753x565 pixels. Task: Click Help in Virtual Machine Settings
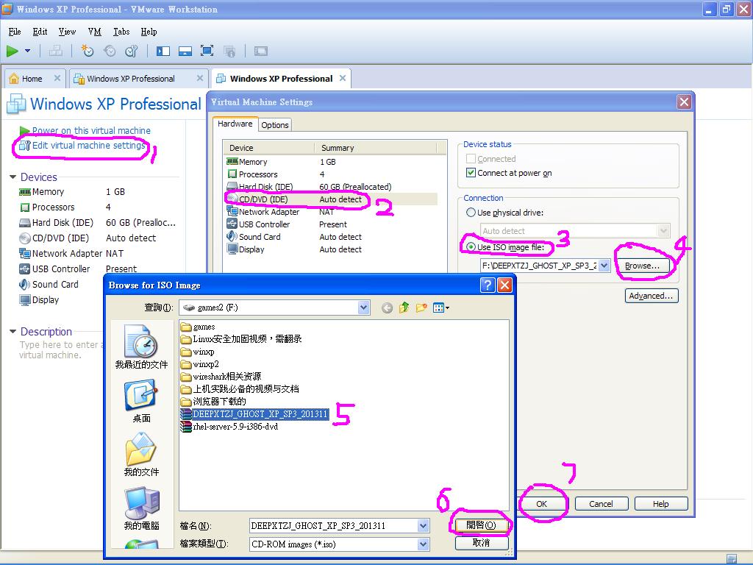[661, 504]
